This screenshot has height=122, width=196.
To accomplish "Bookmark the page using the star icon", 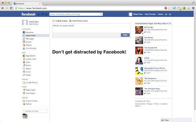I will 169,8.
